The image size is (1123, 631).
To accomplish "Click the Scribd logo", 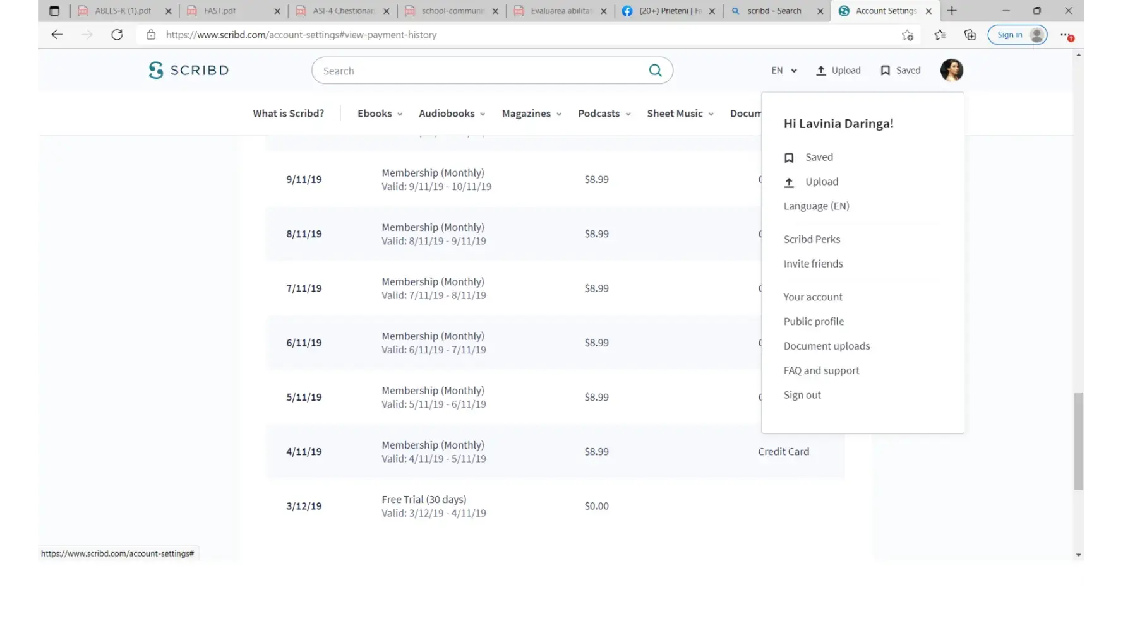I will pos(188,70).
